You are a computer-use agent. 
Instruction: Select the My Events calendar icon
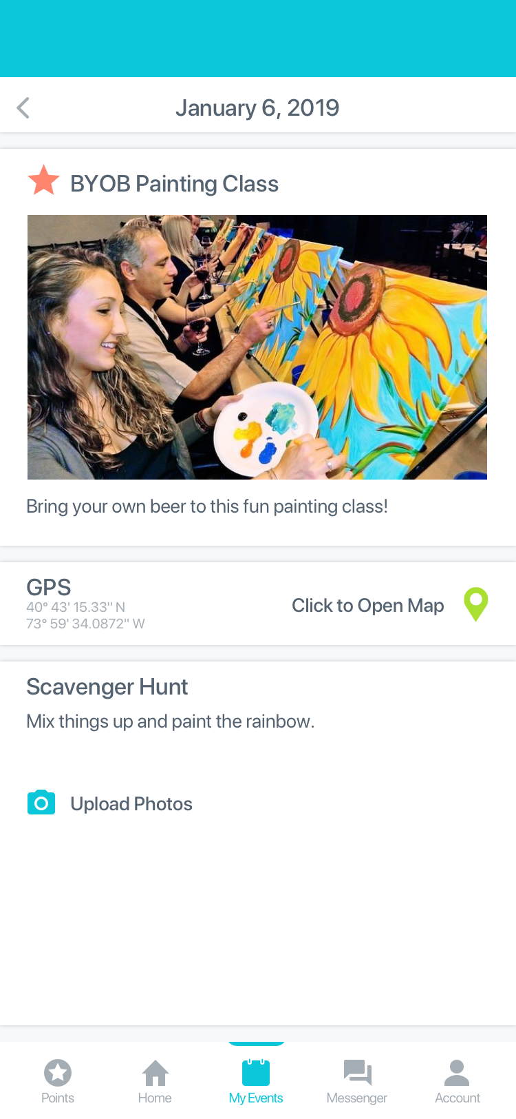click(x=256, y=1073)
